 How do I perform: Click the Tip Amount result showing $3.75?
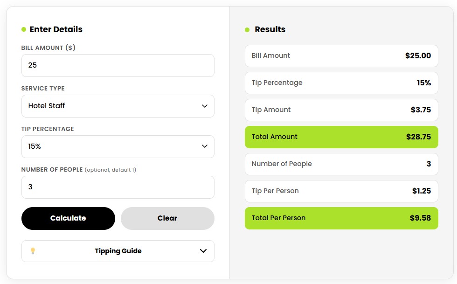click(x=341, y=110)
